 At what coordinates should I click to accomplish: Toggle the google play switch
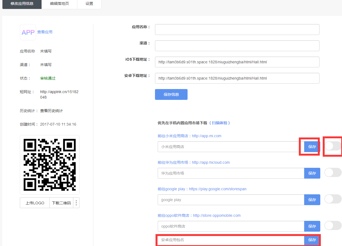click(333, 199)
